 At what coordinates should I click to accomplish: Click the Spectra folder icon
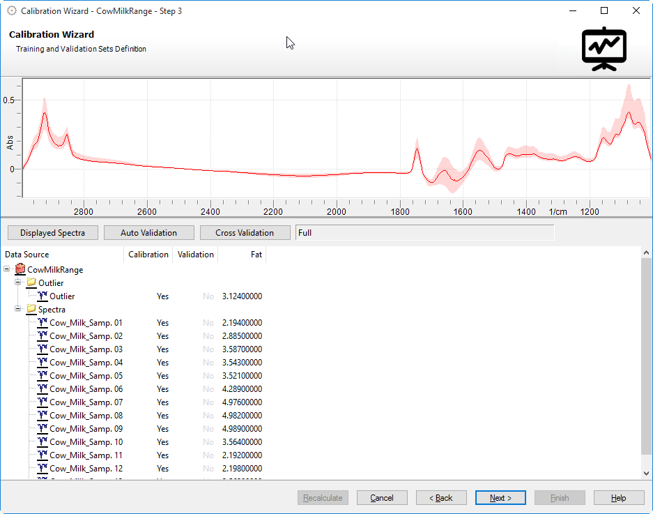pos(31,310)
